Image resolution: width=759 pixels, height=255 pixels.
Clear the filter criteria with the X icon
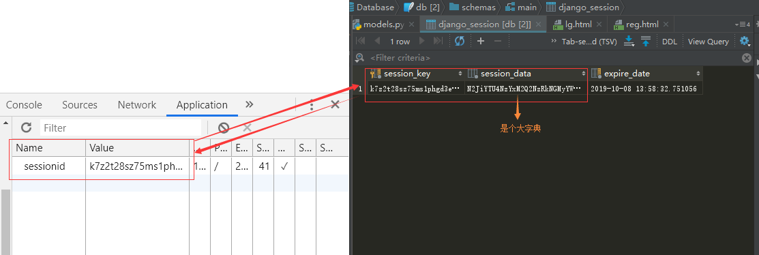point(747,57)
